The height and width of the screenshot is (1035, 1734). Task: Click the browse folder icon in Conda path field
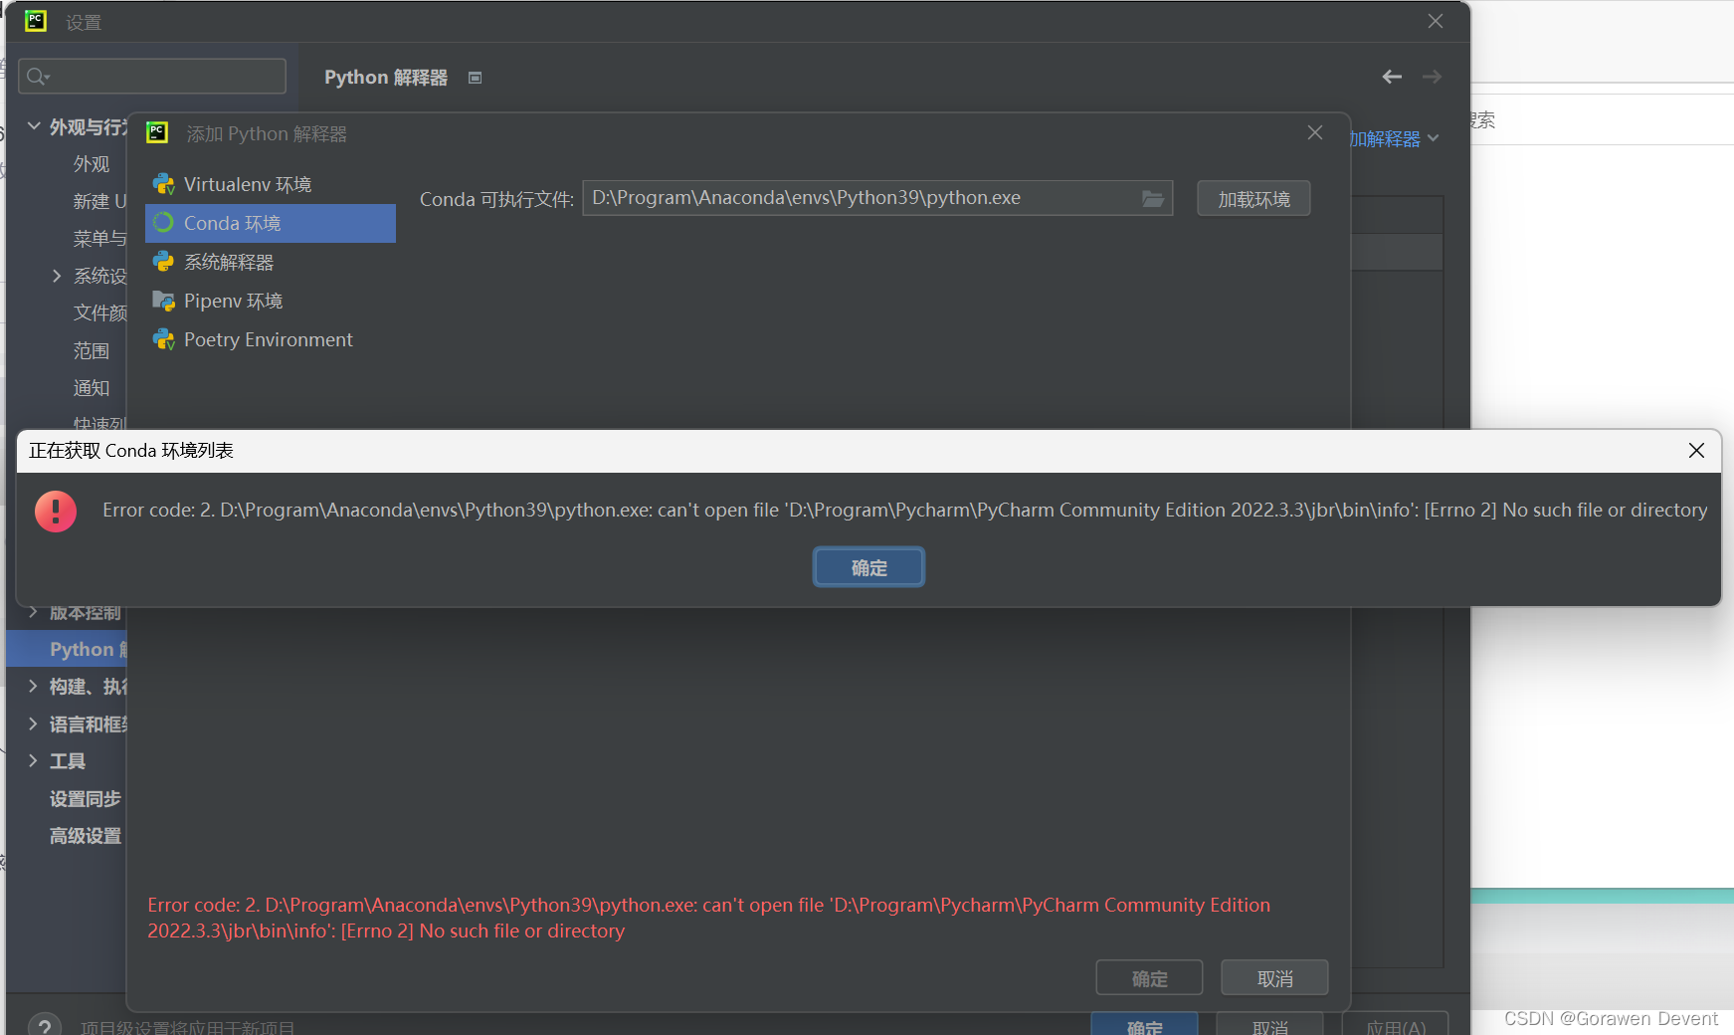[x=1153, y=198]
